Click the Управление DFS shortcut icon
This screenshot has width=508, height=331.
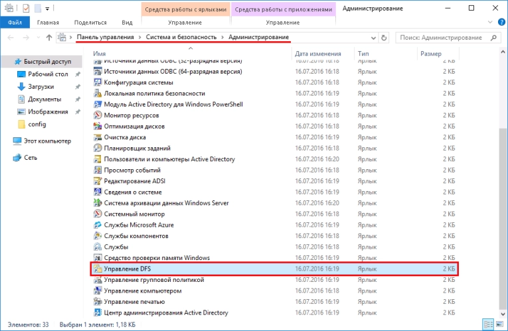point(98,269)
